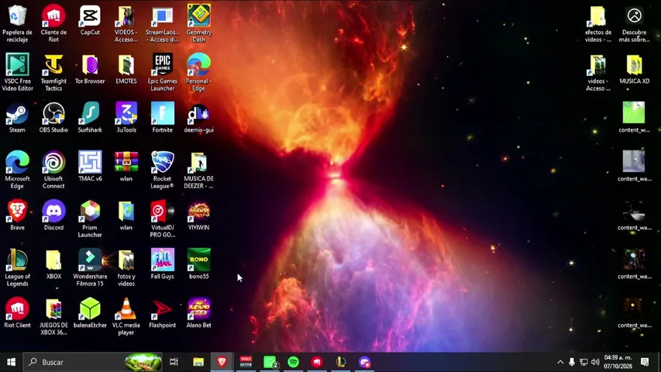Open Task View on taskbar

pos(174,362)
